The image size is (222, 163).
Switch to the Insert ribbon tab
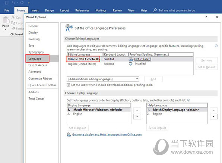pyautogui.click(x=35, y=10)
